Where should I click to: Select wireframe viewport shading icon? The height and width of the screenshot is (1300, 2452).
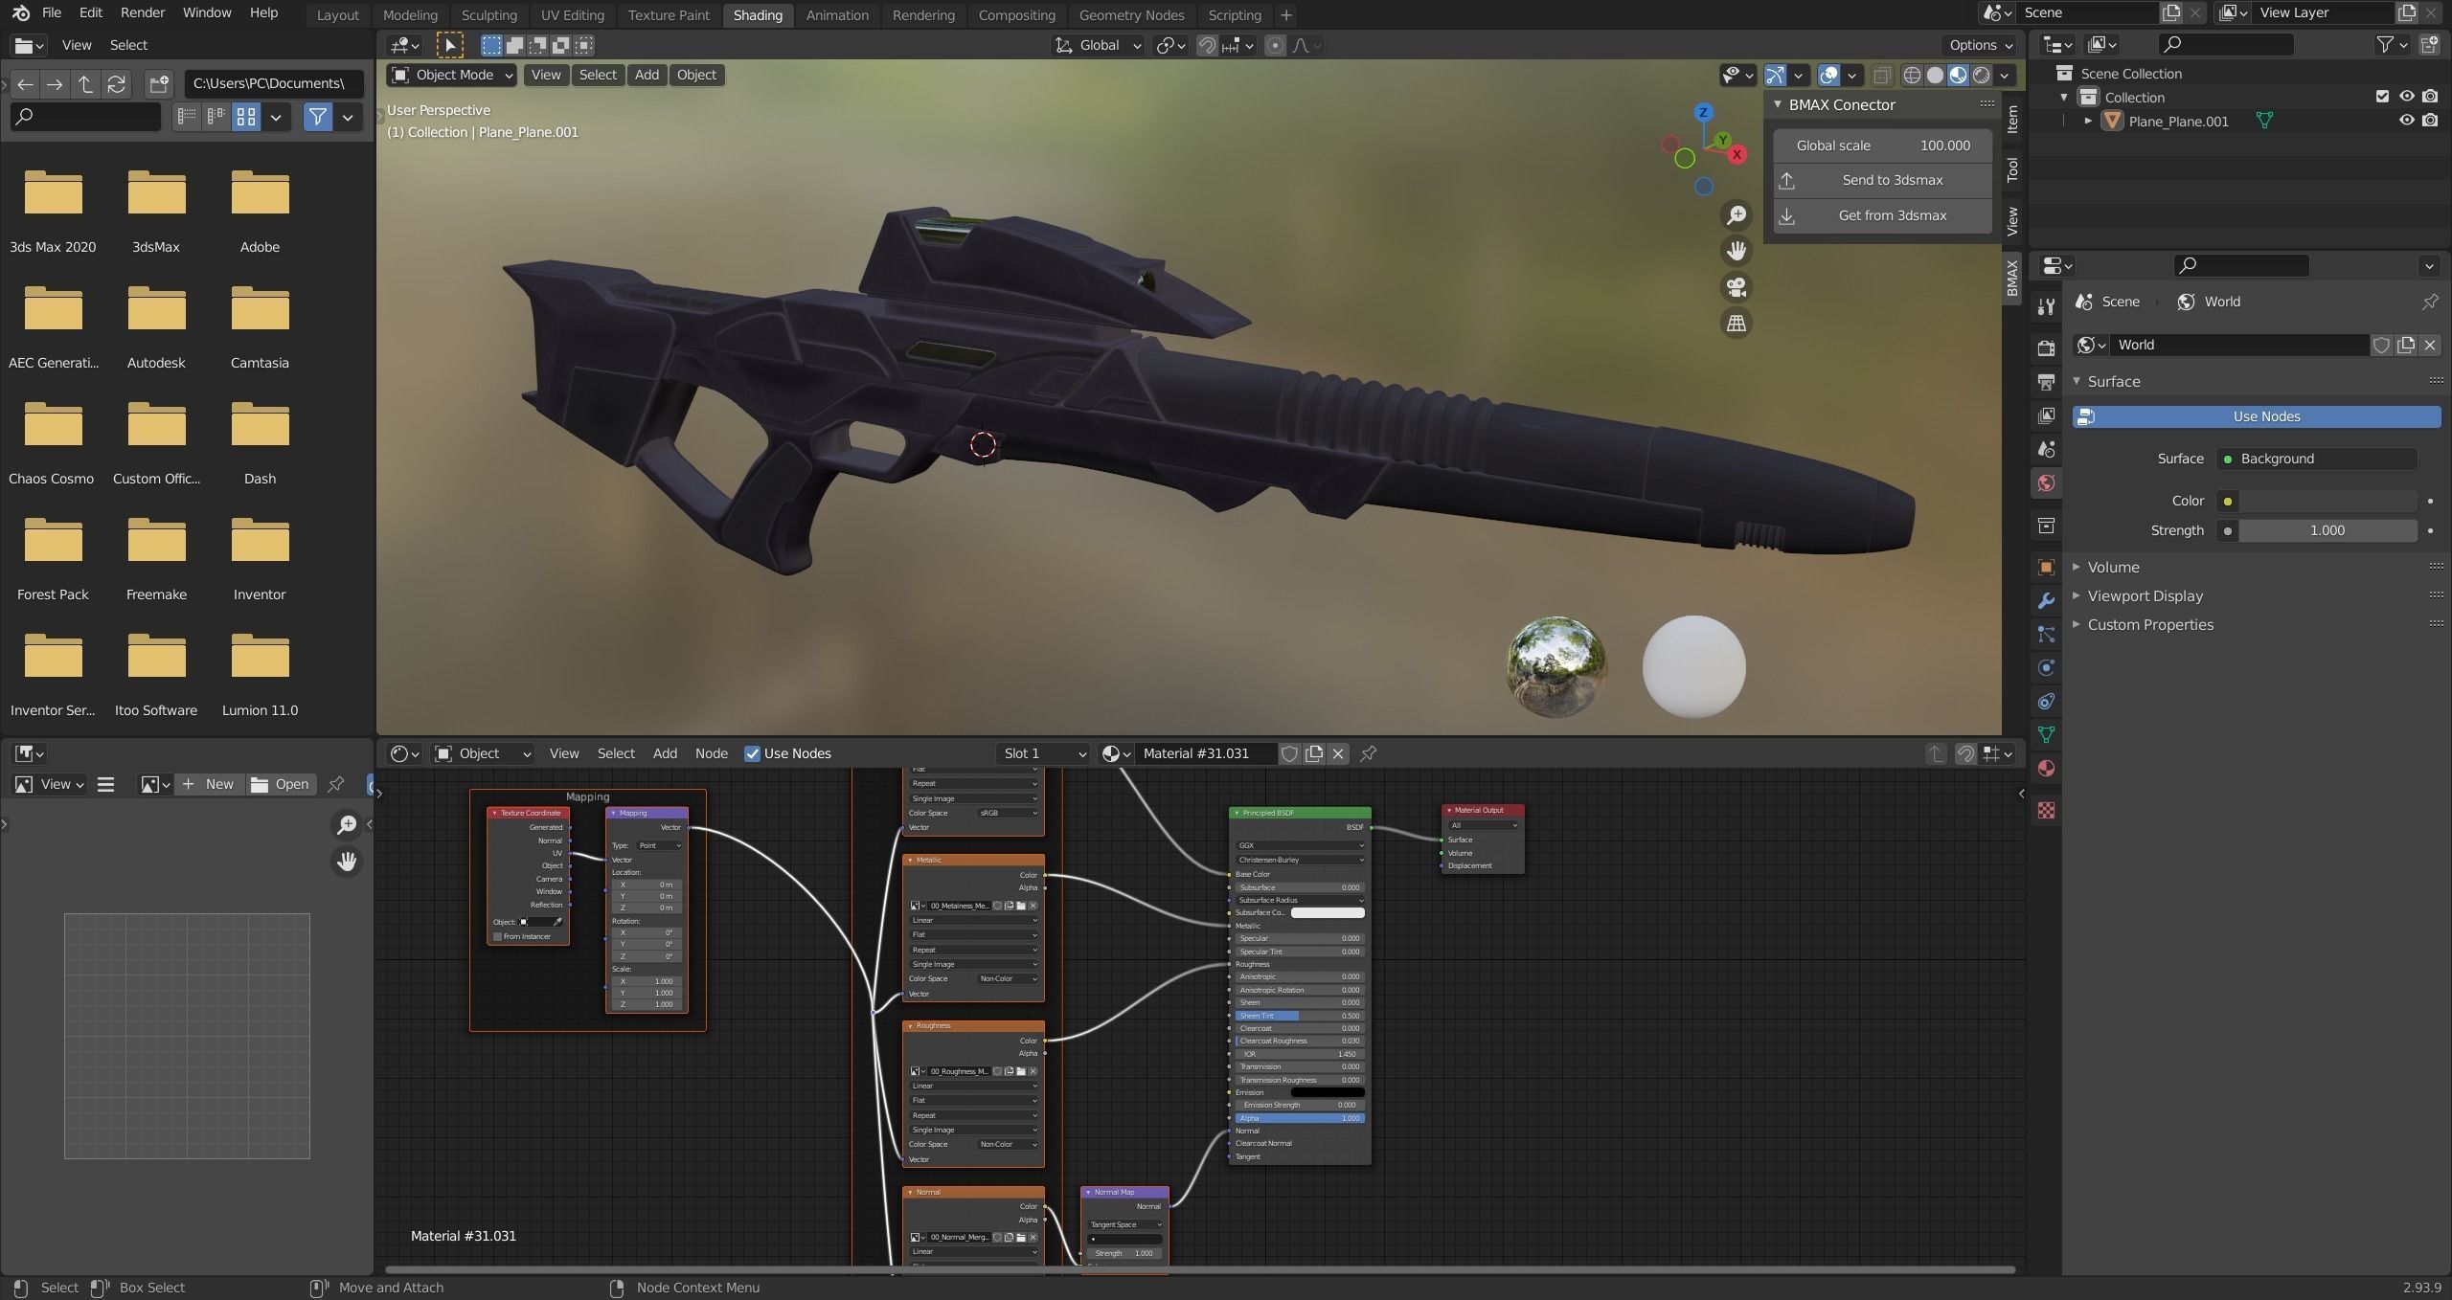point(1912,75)
